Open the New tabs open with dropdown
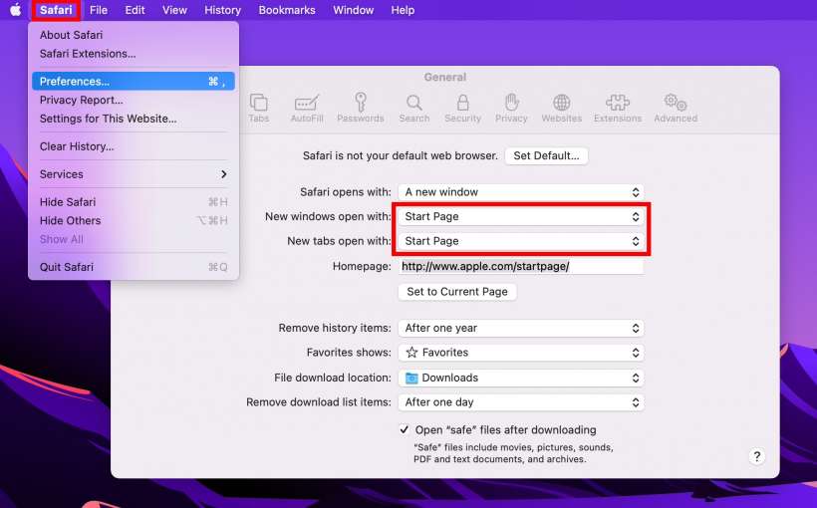 click(521, 241)
